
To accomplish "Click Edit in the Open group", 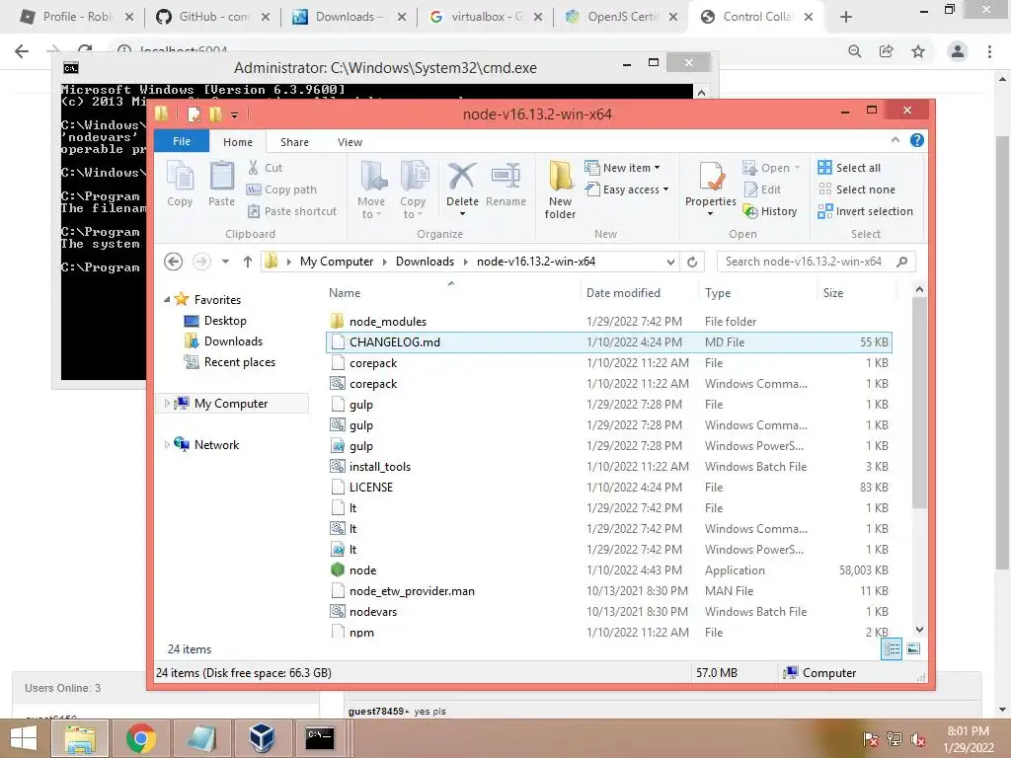I will coord(763,189).
